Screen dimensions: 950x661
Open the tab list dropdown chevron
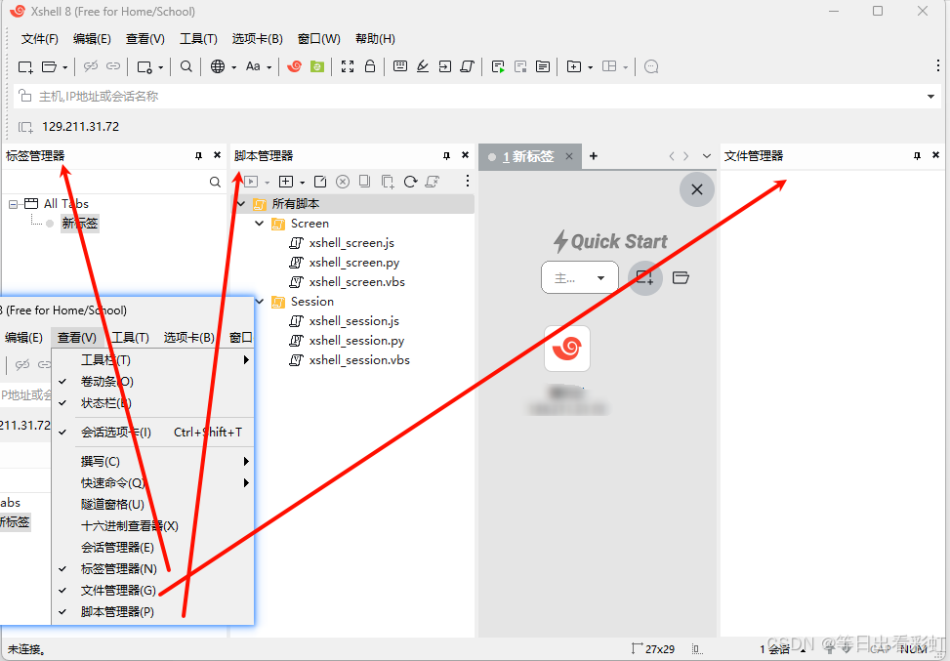click(707, 156)
